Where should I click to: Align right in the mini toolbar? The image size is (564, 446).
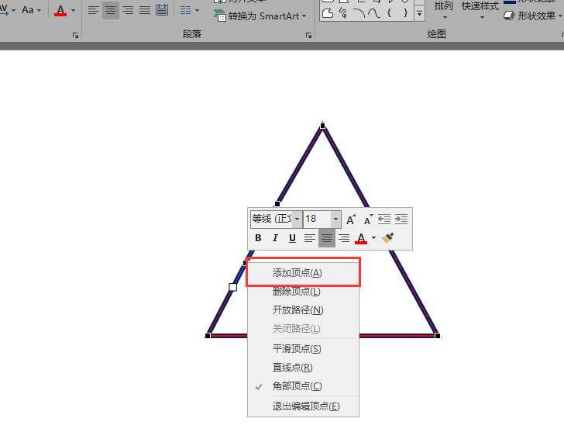[x=344, y=238]
